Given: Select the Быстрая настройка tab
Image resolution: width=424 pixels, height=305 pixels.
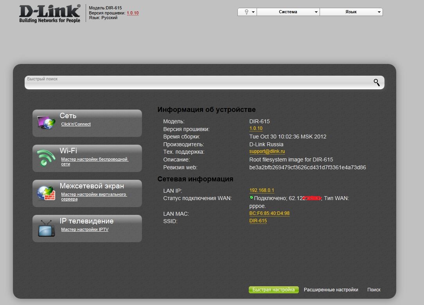Looking at the screenshot, I should [273, 290].
